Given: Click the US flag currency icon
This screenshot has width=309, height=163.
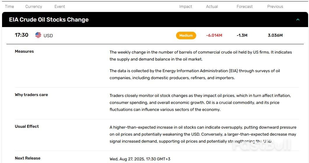Looking at the screenshot, I should (38, 35).
